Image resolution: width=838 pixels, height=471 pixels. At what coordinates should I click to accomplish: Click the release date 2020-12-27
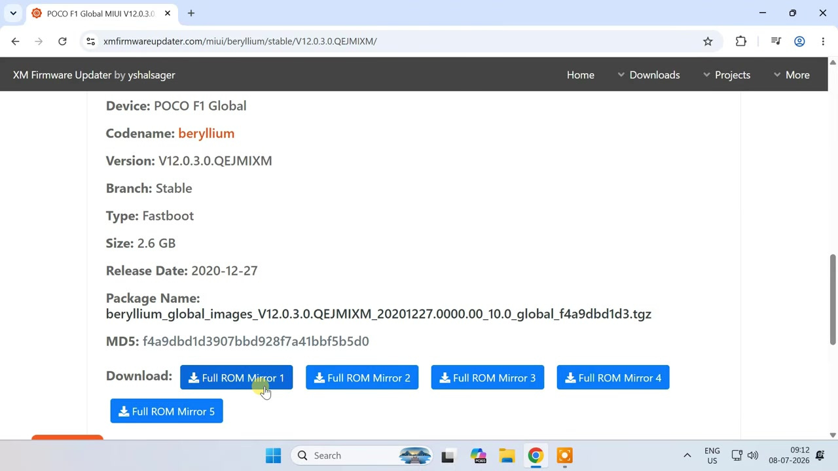pos(225,271)
